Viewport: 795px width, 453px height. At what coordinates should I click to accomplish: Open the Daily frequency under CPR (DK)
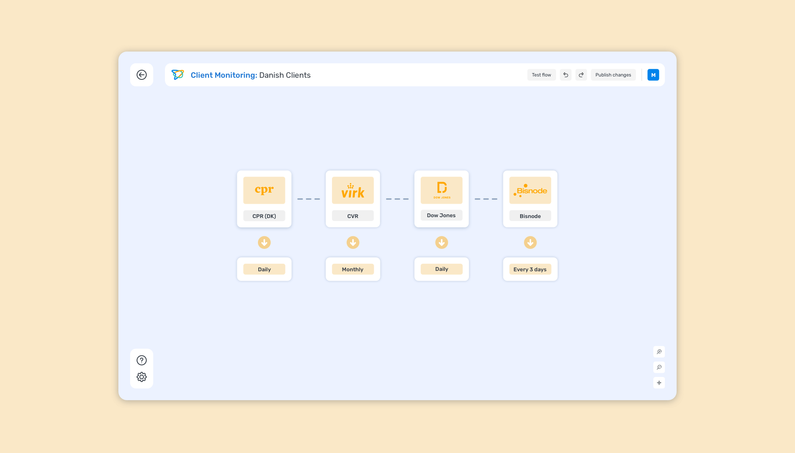click(x=264, y=269)
